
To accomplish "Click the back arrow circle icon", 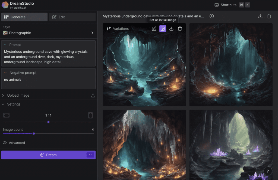I will [212, 16].
